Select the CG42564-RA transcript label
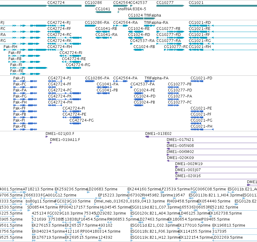Screen dimensions: 257x242 tap(126, 22)
